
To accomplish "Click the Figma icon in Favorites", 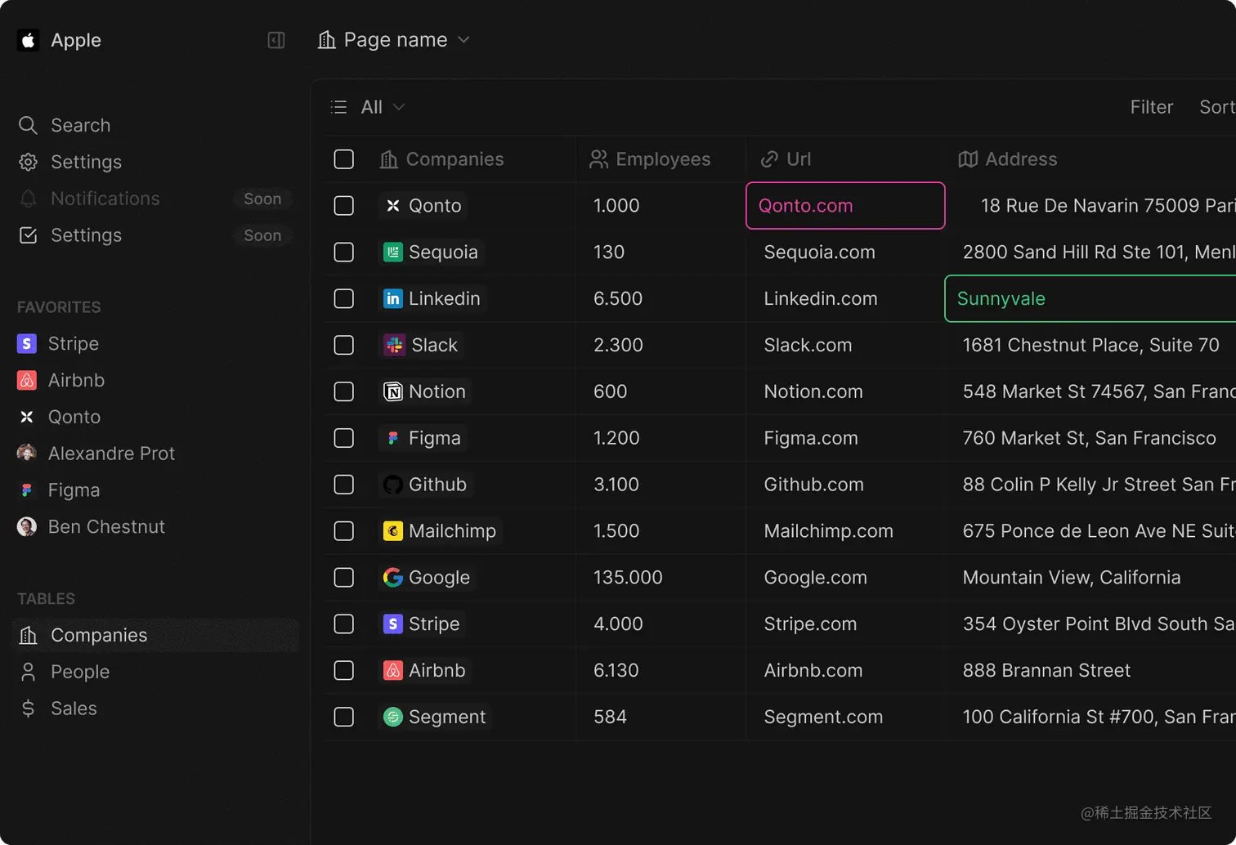I will click(27, 490).
